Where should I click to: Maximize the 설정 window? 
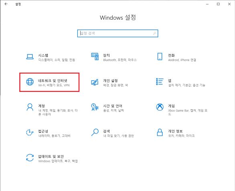[219, 4]
